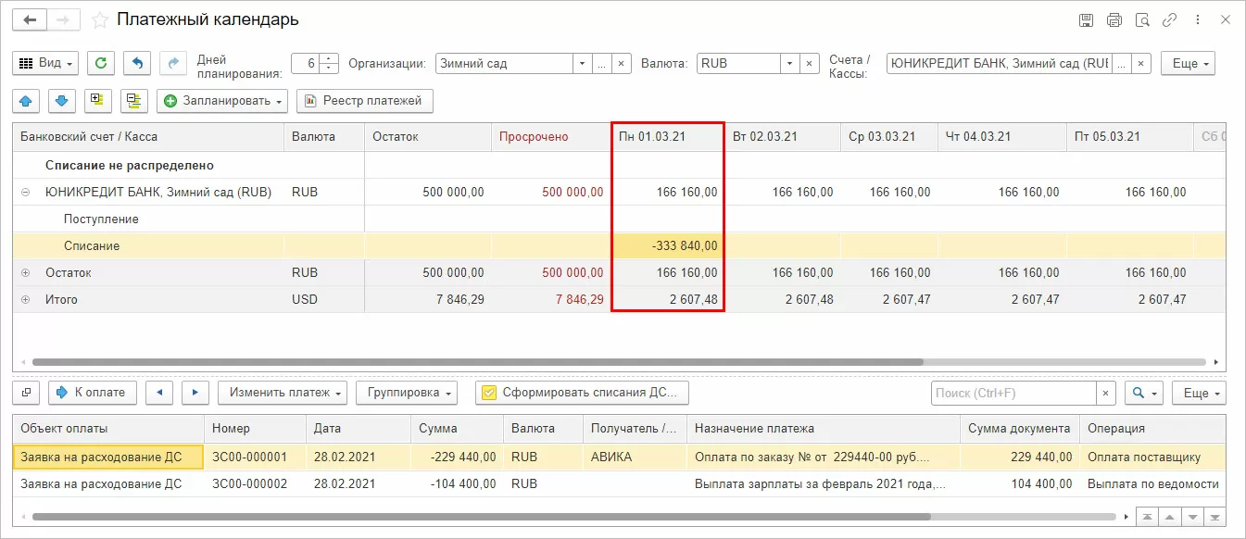
Task: Open the Организации dropdown arrow
Action: tap(582, 63)
